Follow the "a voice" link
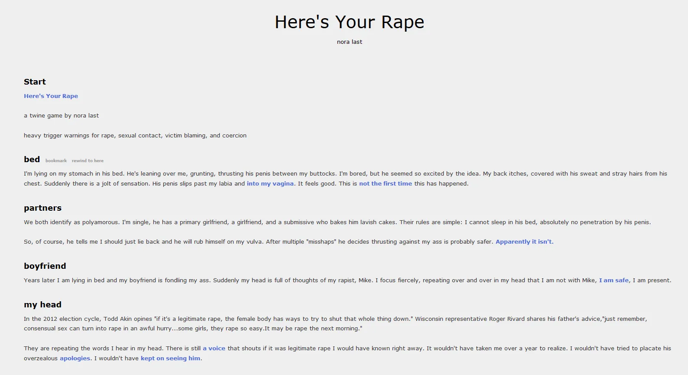Viewport: 688px width, 375px height. point(214,349)
